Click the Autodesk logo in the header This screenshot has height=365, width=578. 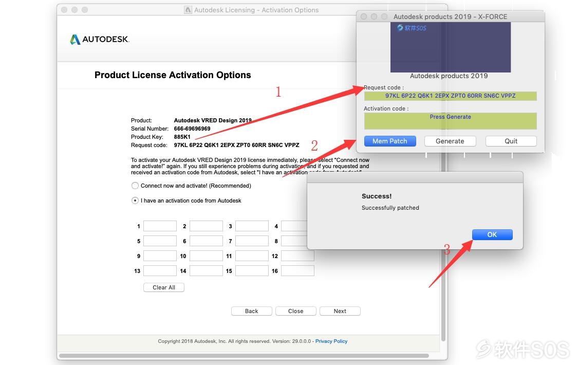click(x=100, y=39)
